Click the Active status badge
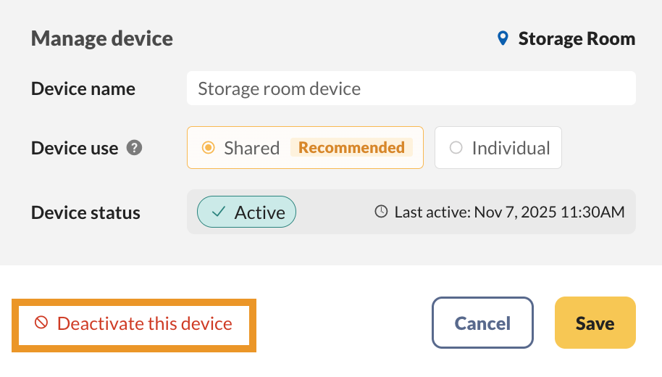The width and height of the screenshot is (662, 377). 246,212
